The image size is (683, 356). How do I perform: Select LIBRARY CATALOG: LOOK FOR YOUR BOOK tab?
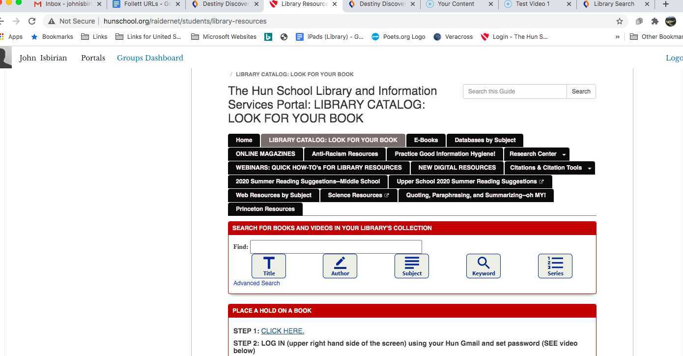[x=333, y=140]
